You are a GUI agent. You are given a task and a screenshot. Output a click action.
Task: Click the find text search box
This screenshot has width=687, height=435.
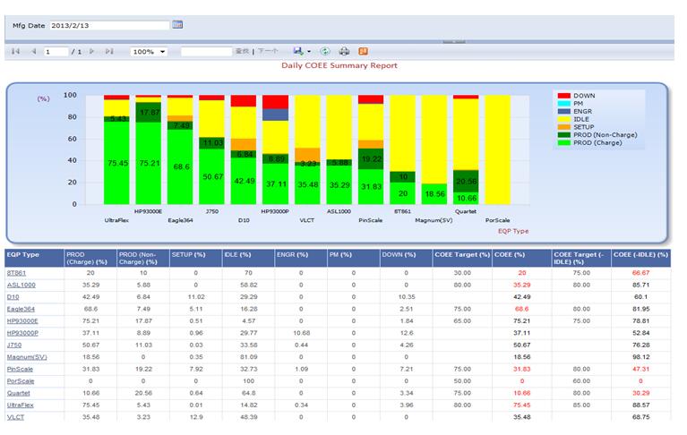pyautogui.click(x=205, y=52)
